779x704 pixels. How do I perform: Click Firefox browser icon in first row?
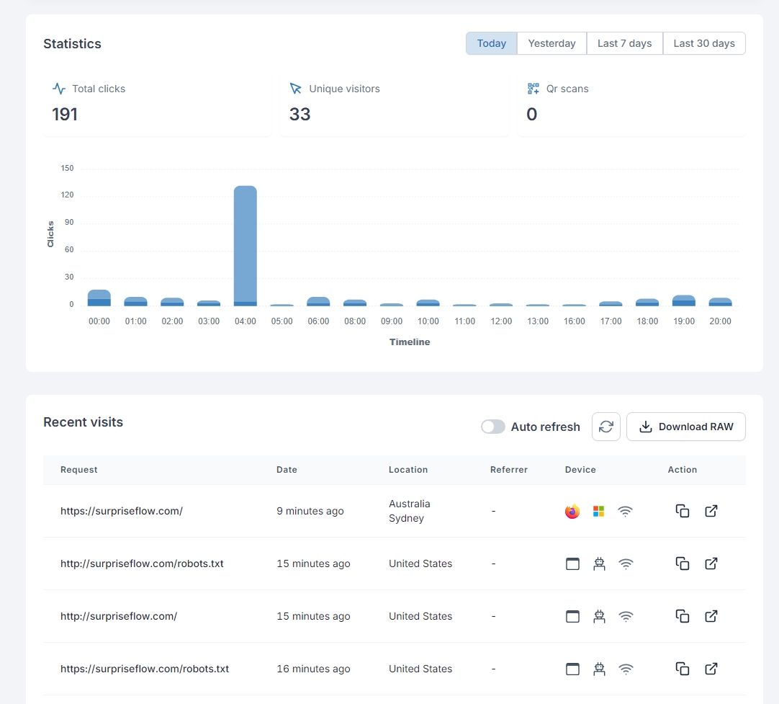pos(572,511)
